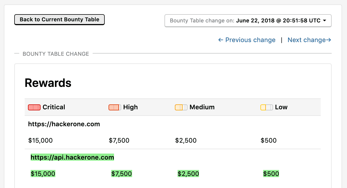This screenshot has height=188, width=347.
Task: Select the High column header
Action: (x=130, y=107)
